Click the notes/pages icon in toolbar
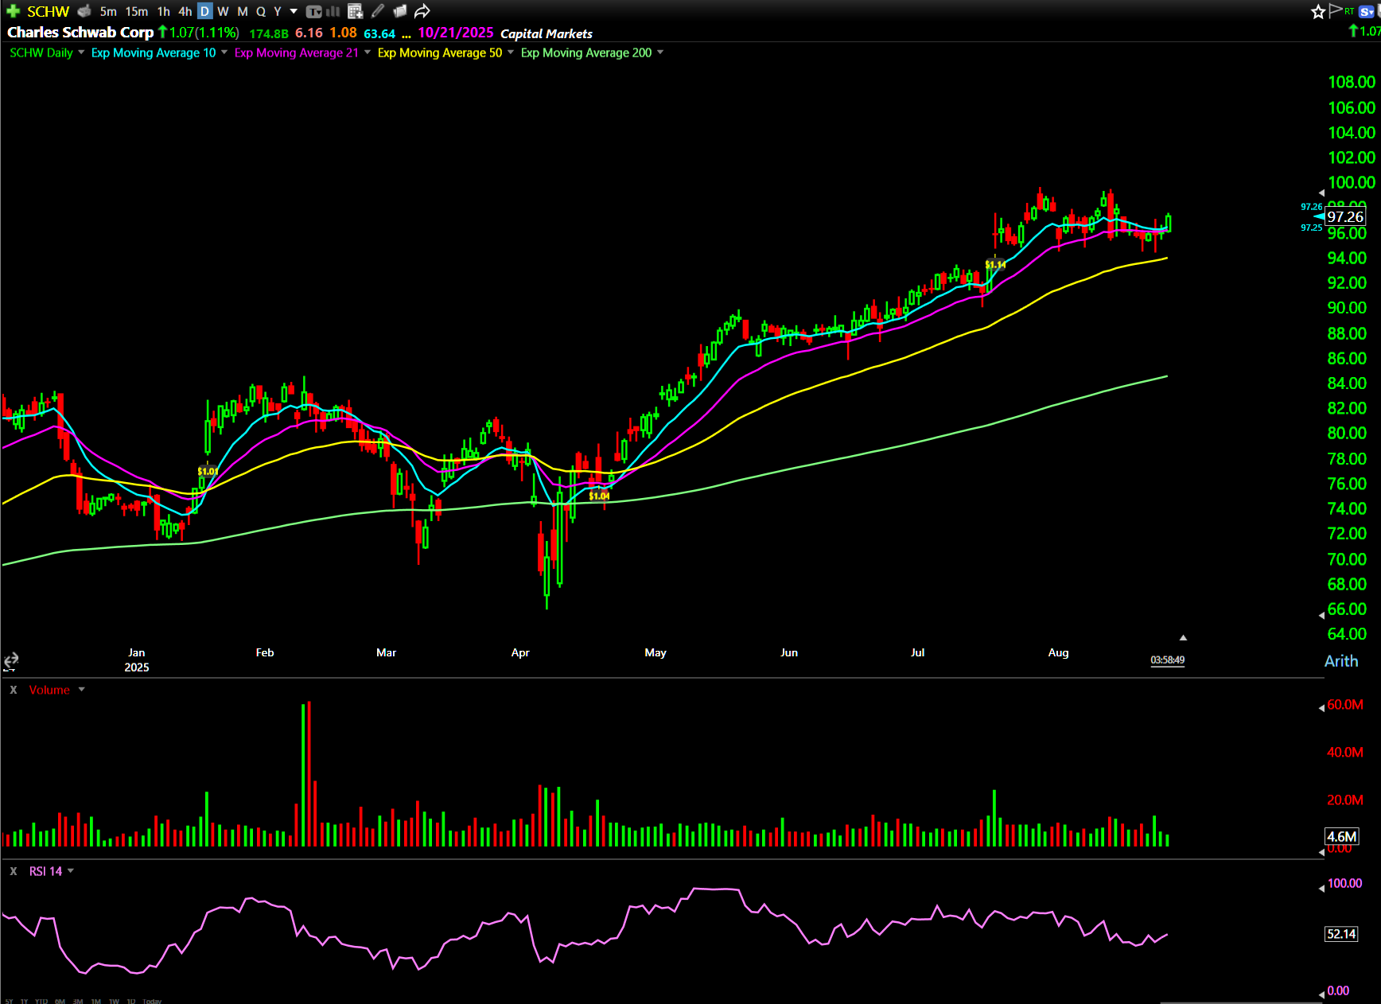The height and width of the screenshot is (1004, 1381). [400, 11]
